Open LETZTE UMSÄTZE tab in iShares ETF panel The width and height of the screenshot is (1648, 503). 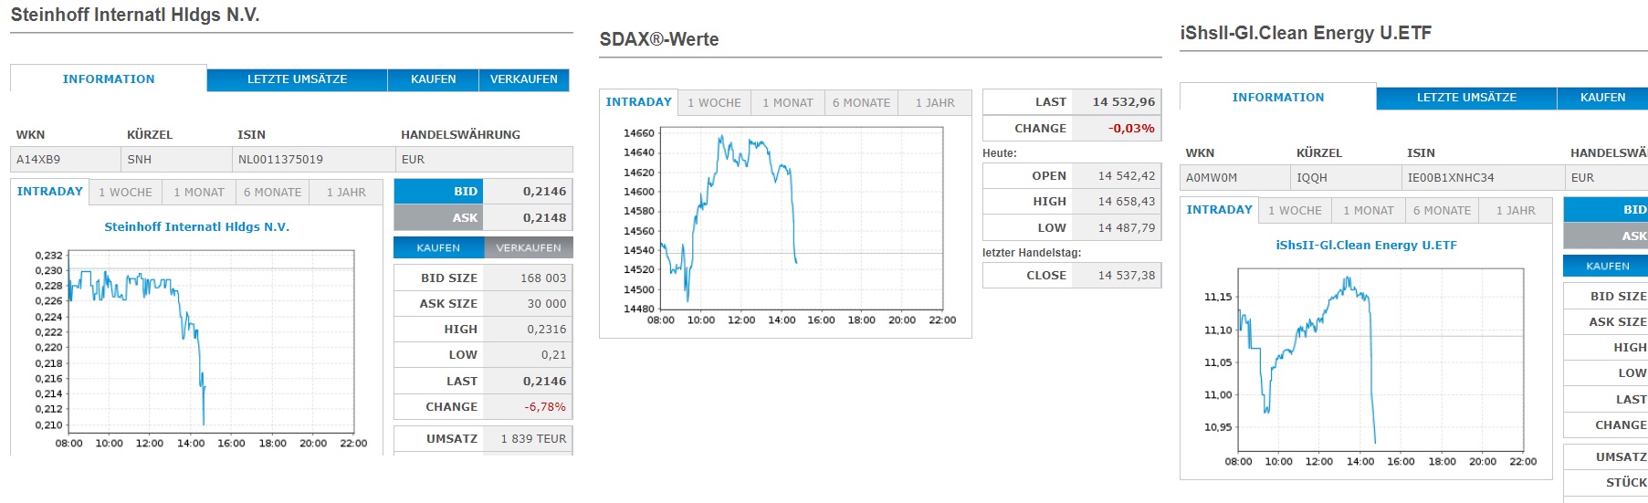(x=1466, y=98)
